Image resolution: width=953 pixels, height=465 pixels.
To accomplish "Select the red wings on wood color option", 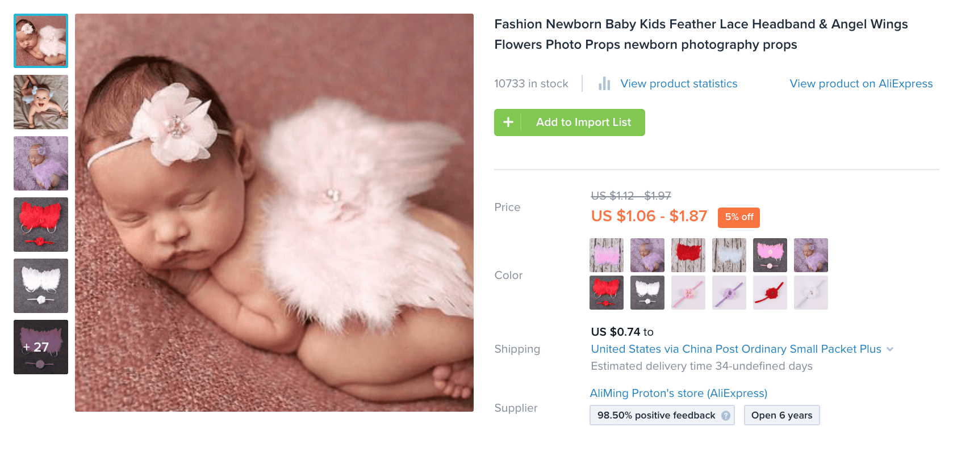I will tap(688, 255).
